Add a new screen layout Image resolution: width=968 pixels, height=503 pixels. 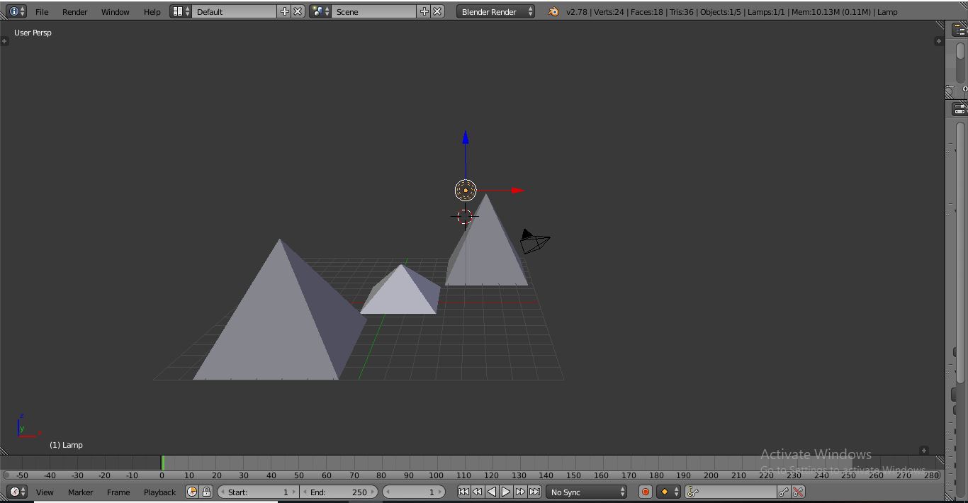coord(284,11)
